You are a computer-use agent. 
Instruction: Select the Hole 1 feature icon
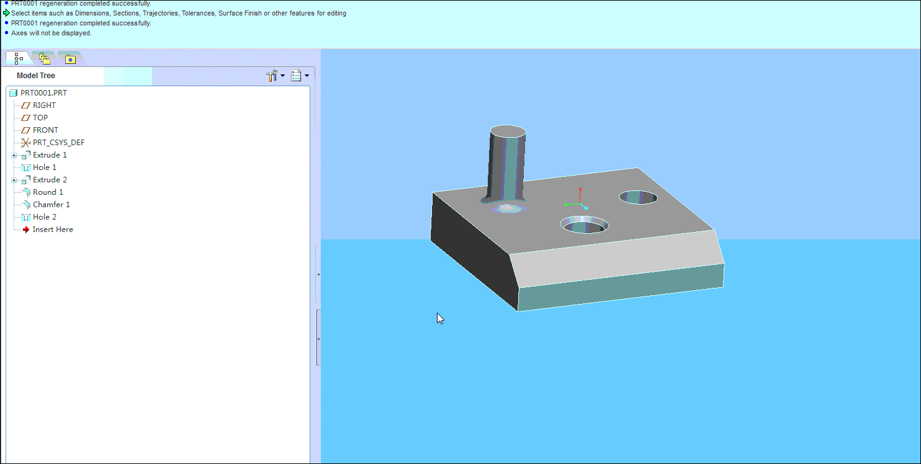pyautogui.click(x=25, y=167)
